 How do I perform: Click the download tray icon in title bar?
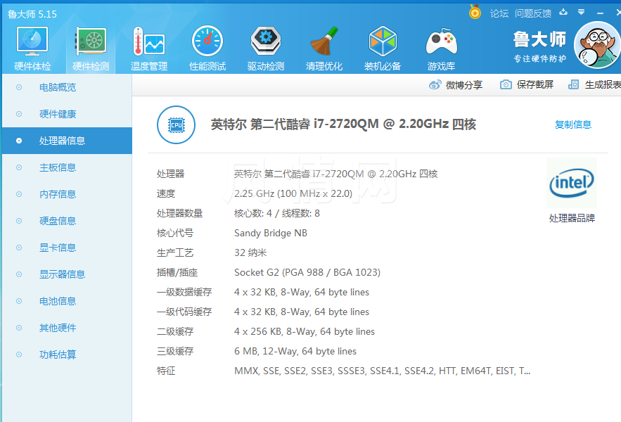pos(563,12)
